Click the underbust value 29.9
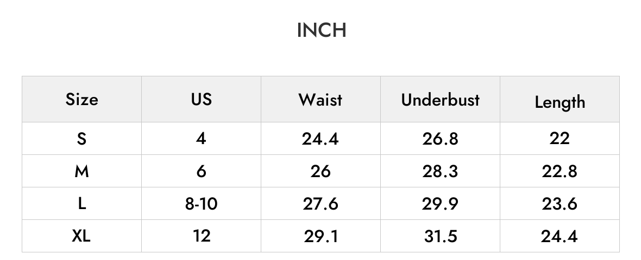 [440, 203]
